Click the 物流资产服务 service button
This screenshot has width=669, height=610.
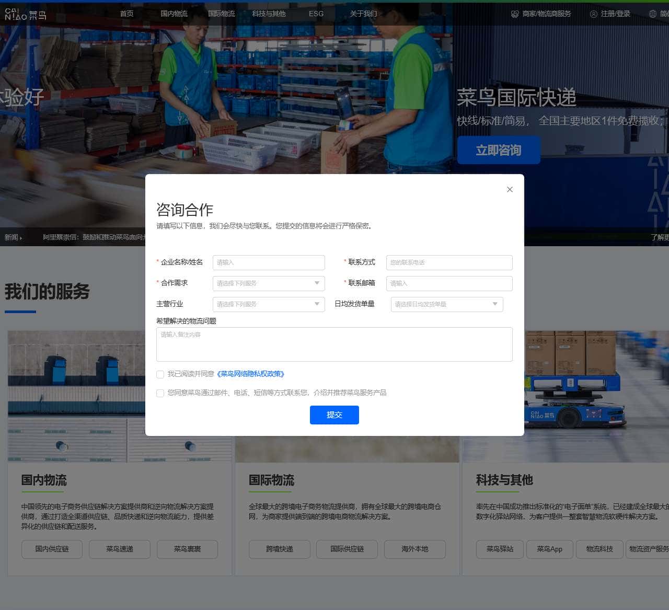point(648,549)
